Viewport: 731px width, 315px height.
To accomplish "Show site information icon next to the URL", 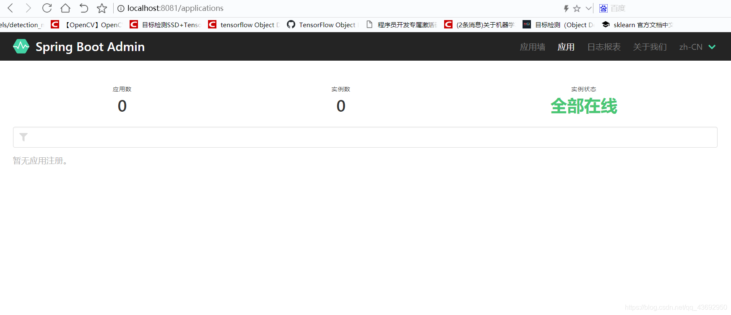I will click(121, 8).
